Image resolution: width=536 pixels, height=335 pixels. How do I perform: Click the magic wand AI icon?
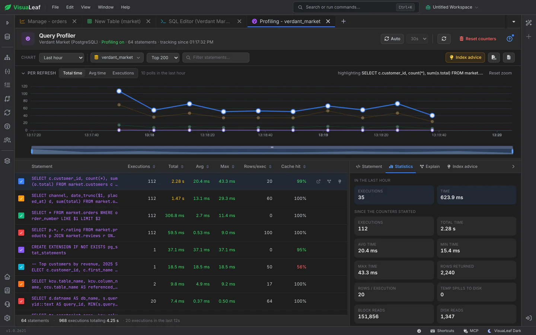pos(529,23)
